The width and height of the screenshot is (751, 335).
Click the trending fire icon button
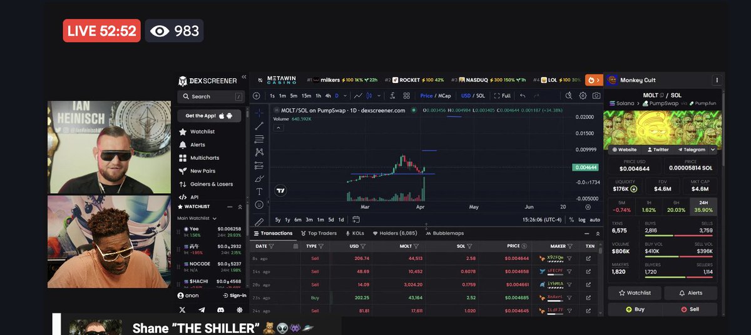(594, 80)
